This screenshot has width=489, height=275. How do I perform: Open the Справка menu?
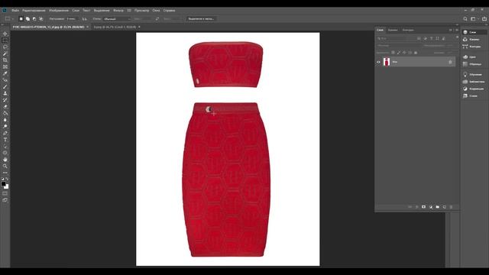pyautogui.click(x=169, y=10)
